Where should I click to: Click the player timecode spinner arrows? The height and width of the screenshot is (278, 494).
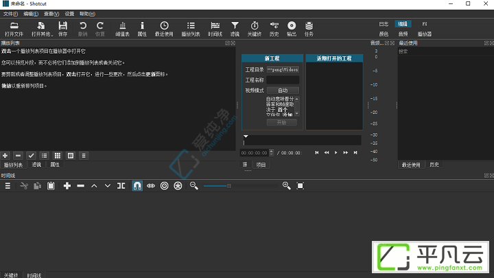point(271,153)
